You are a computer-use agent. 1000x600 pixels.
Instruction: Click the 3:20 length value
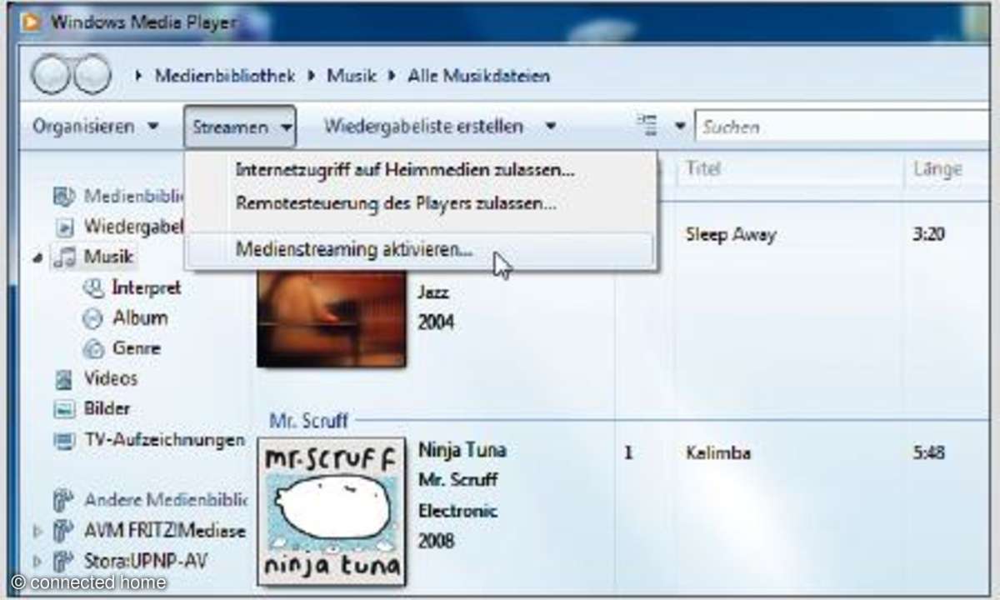point(929,234)
